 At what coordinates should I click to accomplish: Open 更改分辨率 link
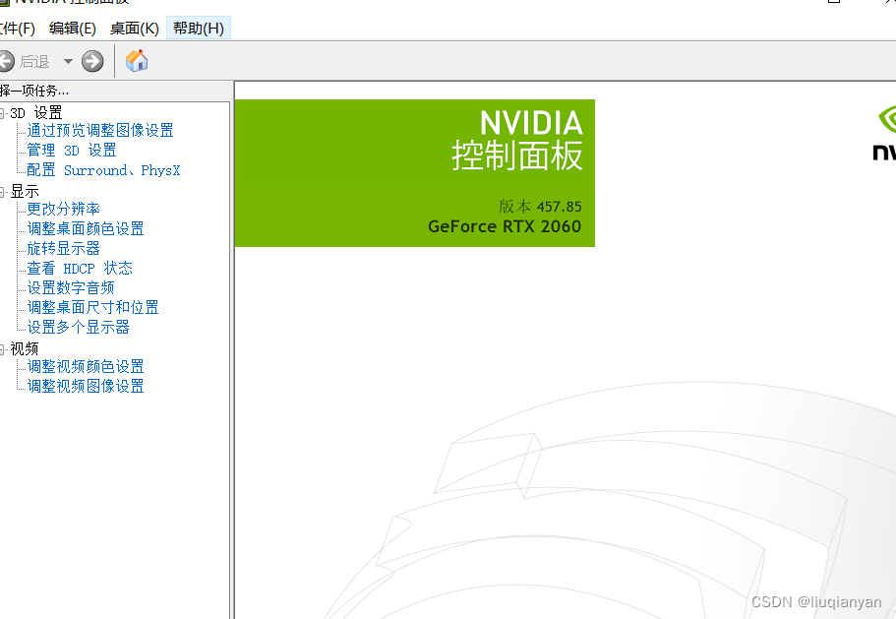(x=63, y=210)
